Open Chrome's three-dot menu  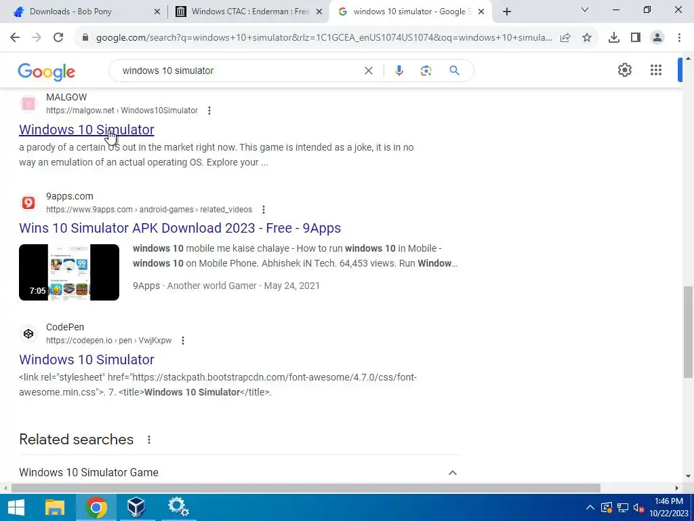pyautogui.click(x=679, y=38)
